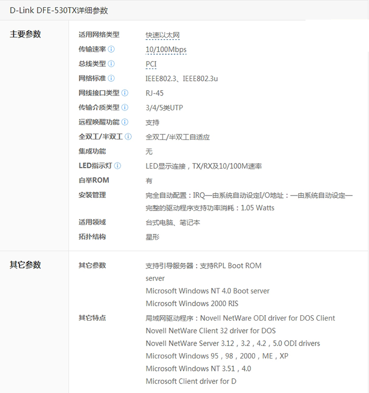The height and width of the screenshot is (393, 369).
Task: Click the info icon next to 网线接口类型
Action: click(124, 93)
